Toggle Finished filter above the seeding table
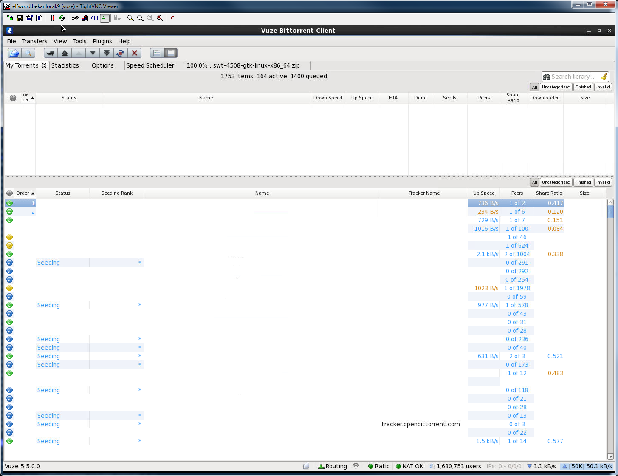 (x=583, y=182)
